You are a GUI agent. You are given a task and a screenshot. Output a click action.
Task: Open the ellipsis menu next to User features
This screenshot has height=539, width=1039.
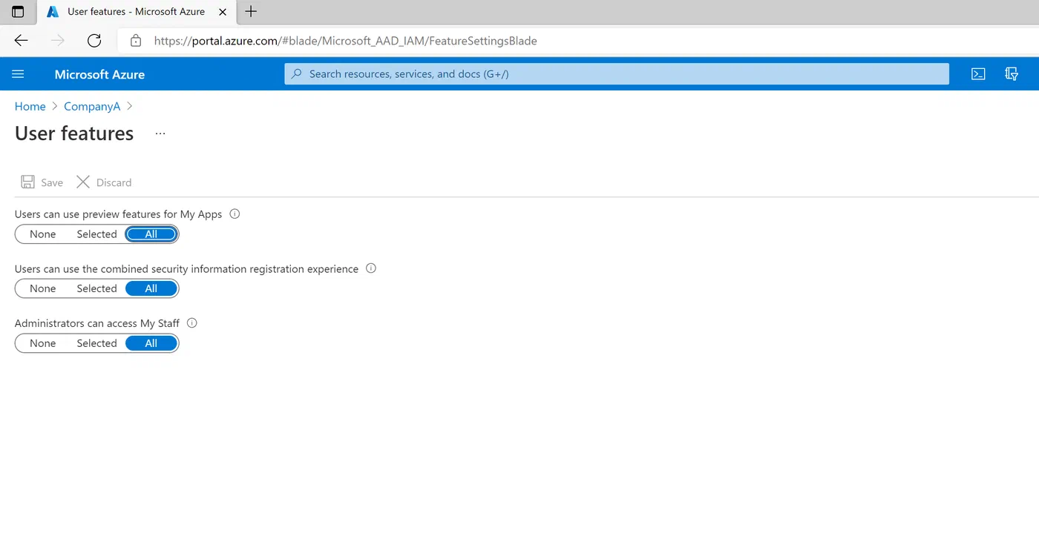pyautogui.click(x=160, y=133)
